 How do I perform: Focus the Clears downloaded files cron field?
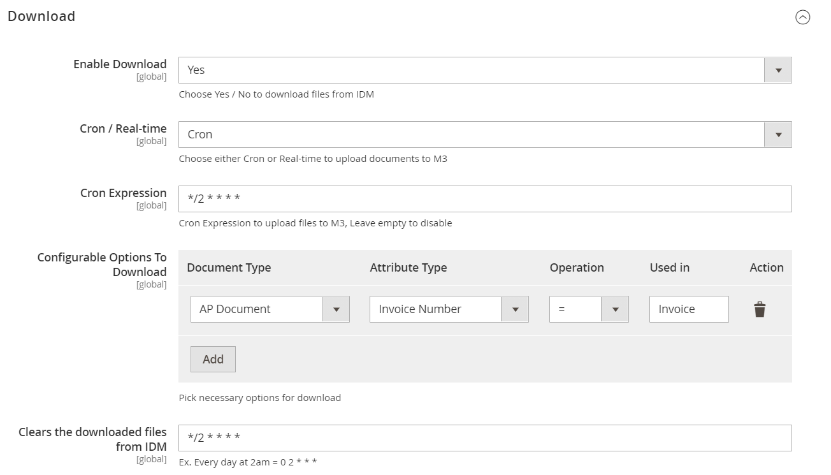coord(484,438)
